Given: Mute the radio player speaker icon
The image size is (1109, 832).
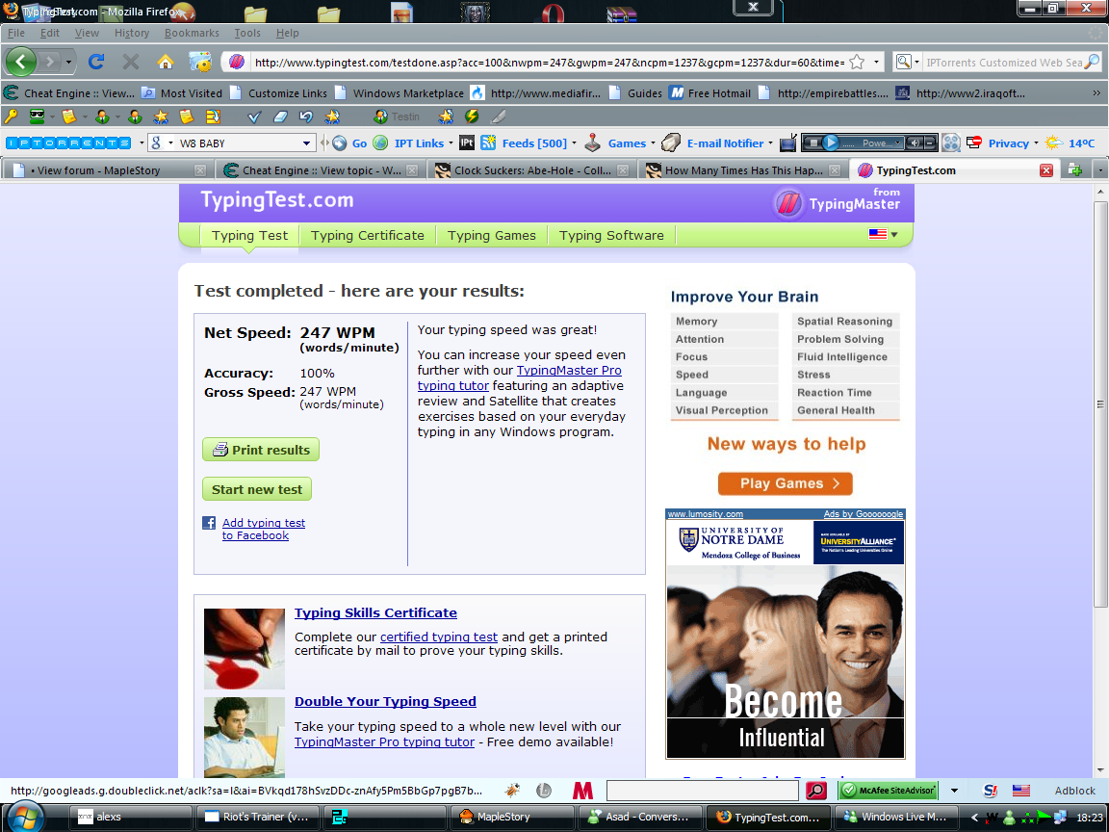Looking at the screenshot, I should [915, 143].
